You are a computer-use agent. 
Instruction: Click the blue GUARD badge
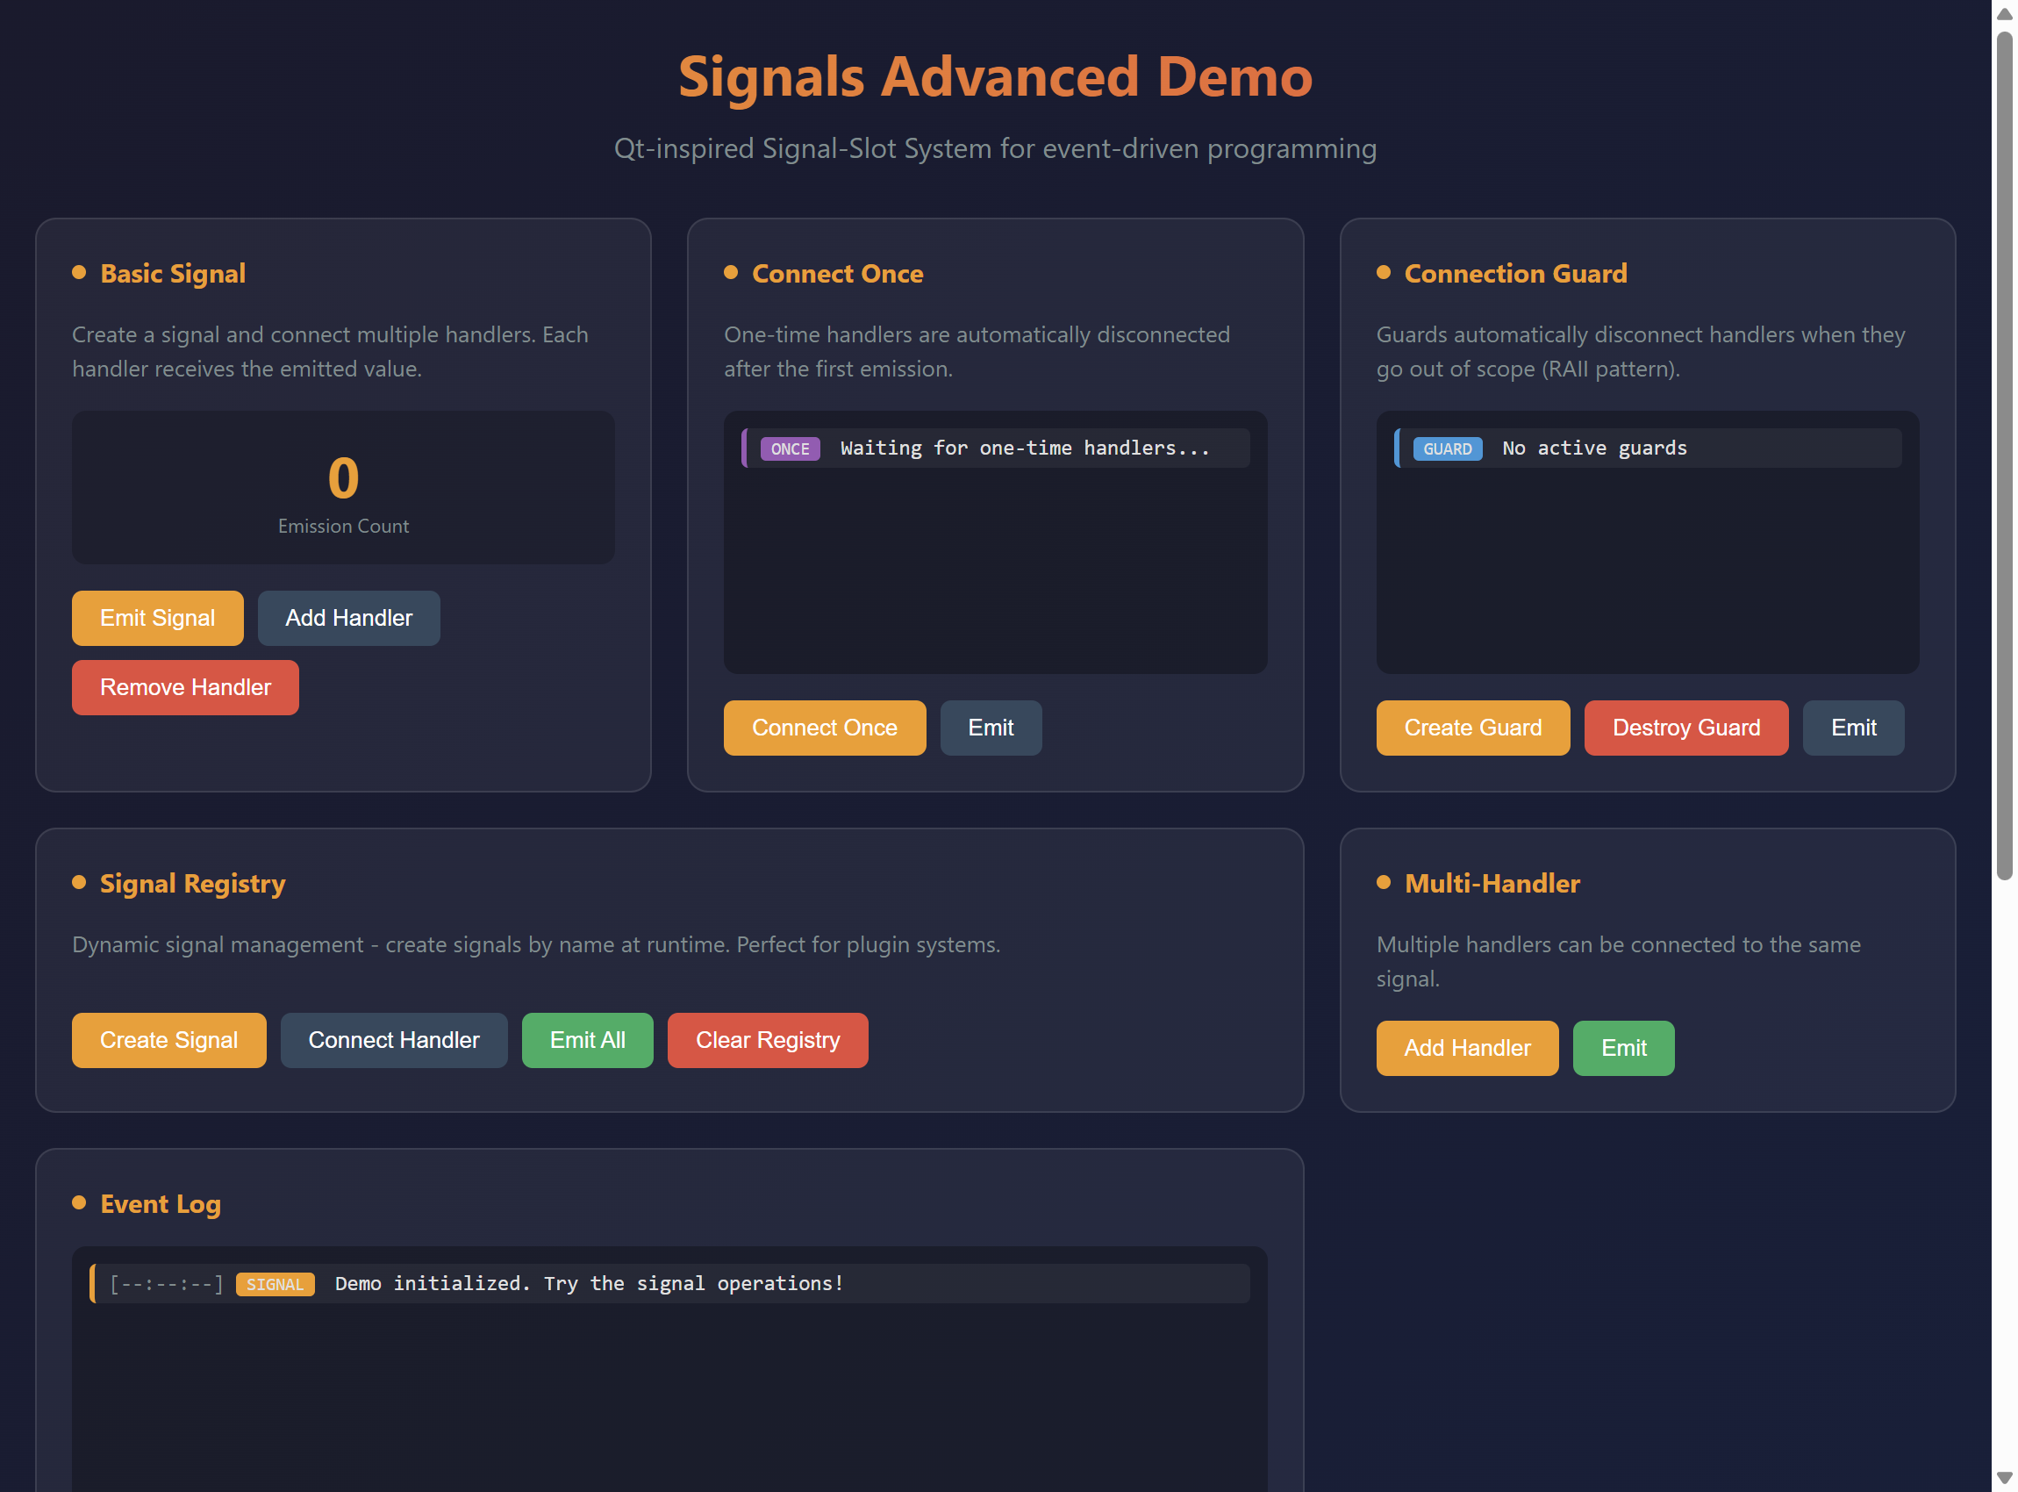(x=1448, y=448)
